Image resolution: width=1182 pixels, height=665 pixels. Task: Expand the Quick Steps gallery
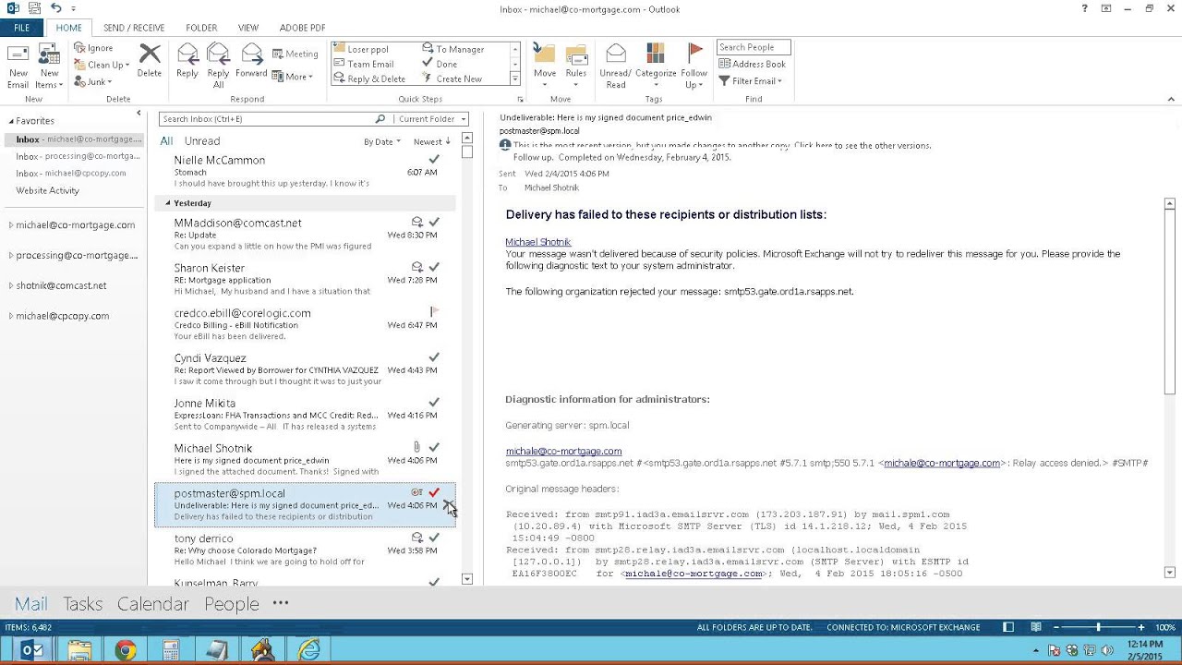tap(515, 79)
